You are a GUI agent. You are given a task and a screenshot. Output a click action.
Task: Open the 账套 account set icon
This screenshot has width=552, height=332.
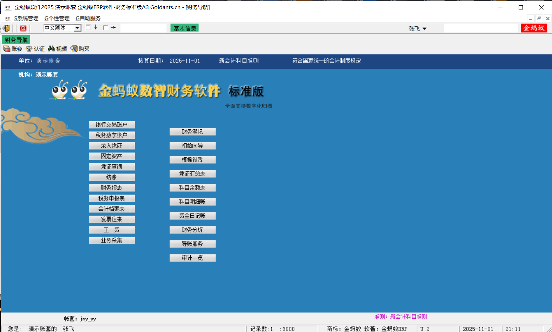pos(7,49)
